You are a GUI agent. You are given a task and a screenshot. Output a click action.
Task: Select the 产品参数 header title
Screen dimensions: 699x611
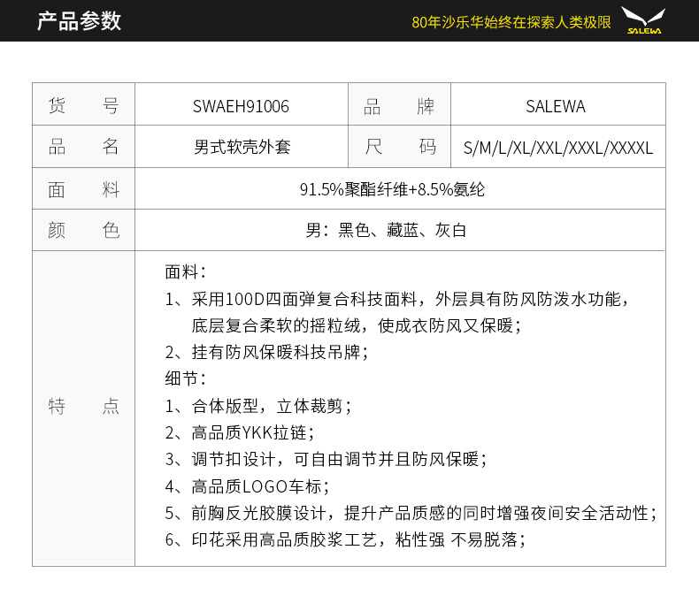coord(79,21)
